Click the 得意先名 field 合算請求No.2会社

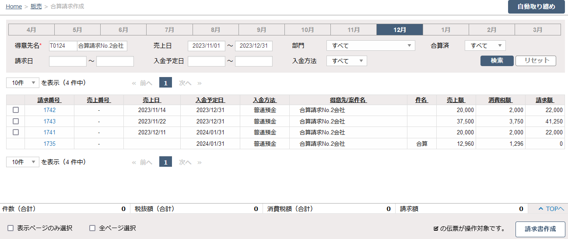[102, 46]
